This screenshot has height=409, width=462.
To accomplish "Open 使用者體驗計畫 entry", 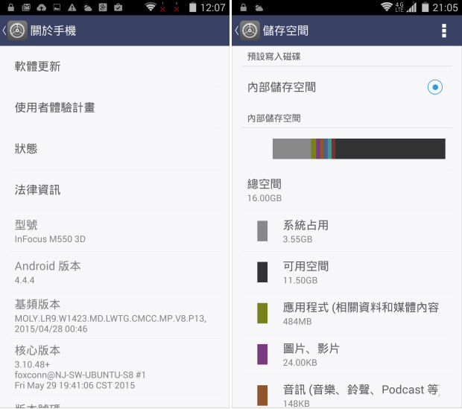I will [x=114, y=107].
